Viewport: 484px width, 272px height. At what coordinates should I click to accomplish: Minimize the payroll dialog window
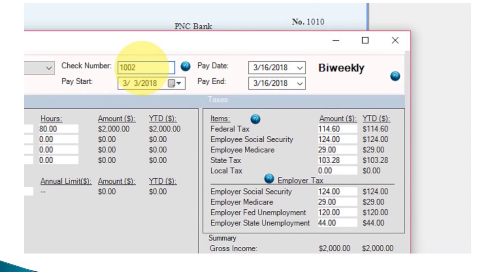coord(336,40)
